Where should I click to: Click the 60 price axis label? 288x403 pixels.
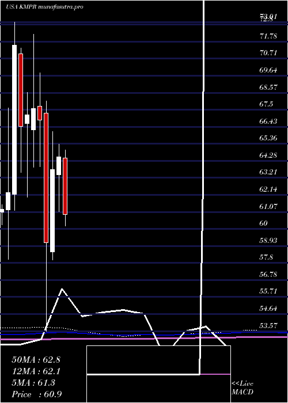click(264, 223)
